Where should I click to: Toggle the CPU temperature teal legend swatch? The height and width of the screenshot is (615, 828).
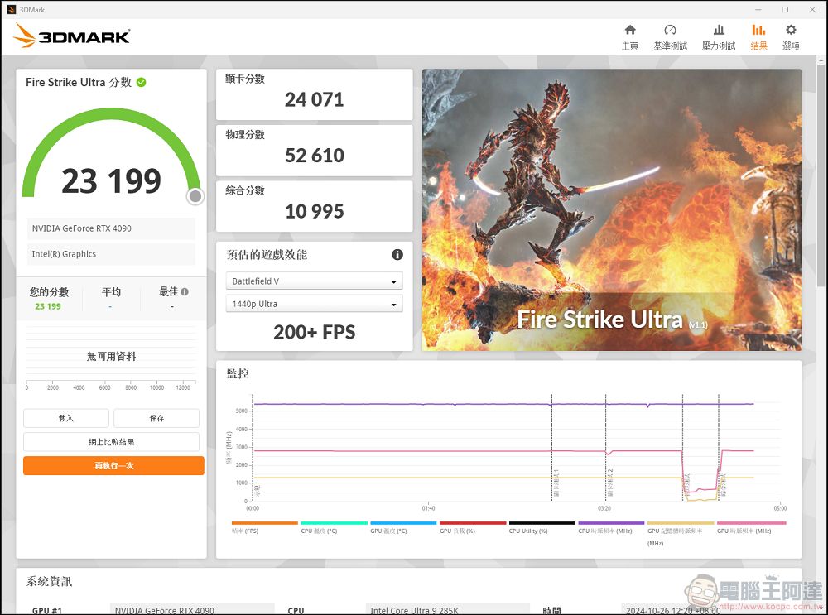[334, 523]
